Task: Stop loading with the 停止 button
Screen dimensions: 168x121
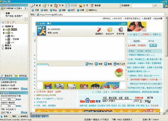Action: (53, 10)
